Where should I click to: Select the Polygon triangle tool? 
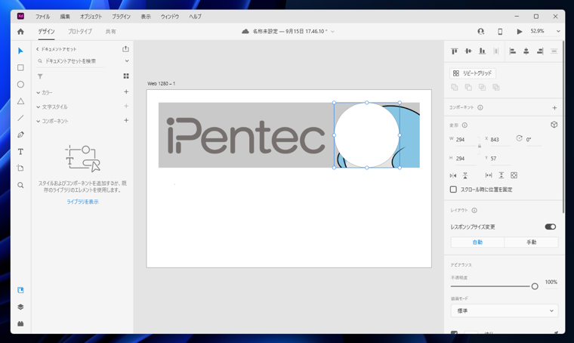[x=20, y=101]
